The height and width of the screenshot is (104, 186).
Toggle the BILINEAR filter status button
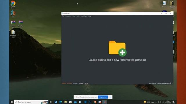81,83
